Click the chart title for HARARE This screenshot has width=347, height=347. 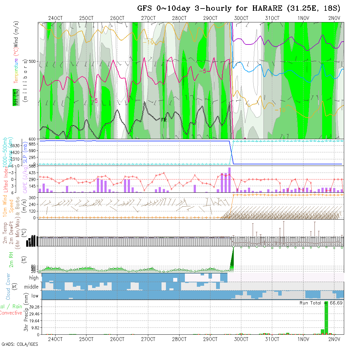pyautogui.click(x=239, y=9)
